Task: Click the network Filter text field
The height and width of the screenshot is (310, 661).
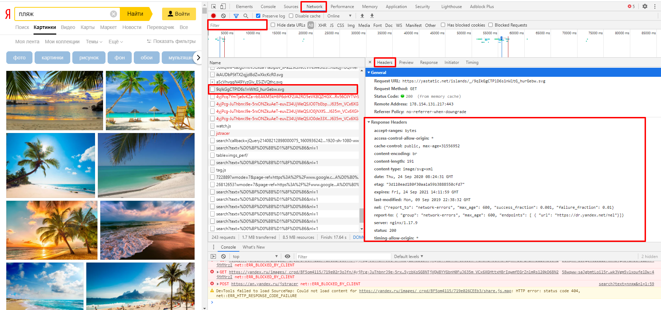Action: tap(238, 25)
